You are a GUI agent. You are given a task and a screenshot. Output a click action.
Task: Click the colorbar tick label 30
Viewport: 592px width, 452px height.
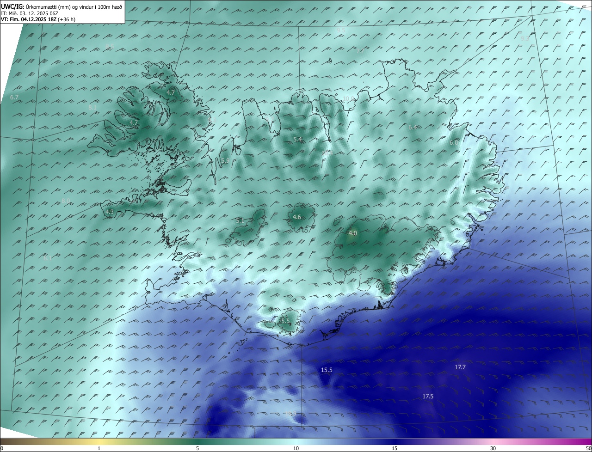click(493, 448)
